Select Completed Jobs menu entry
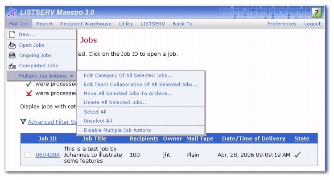The width and height of the screenshot is (334, 180). (x=42, y=65)
